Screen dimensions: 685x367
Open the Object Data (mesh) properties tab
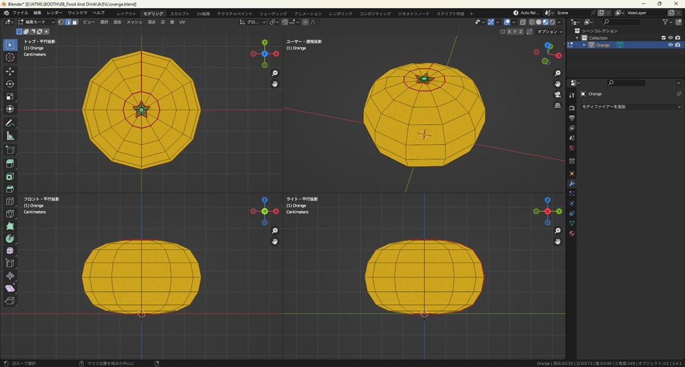click(x=572, y=223)
